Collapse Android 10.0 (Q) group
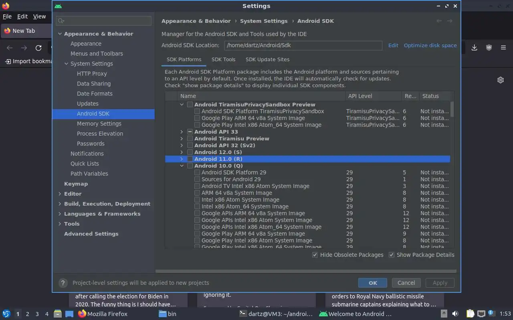This screenshot has width=513, height=320. point(182,166)
